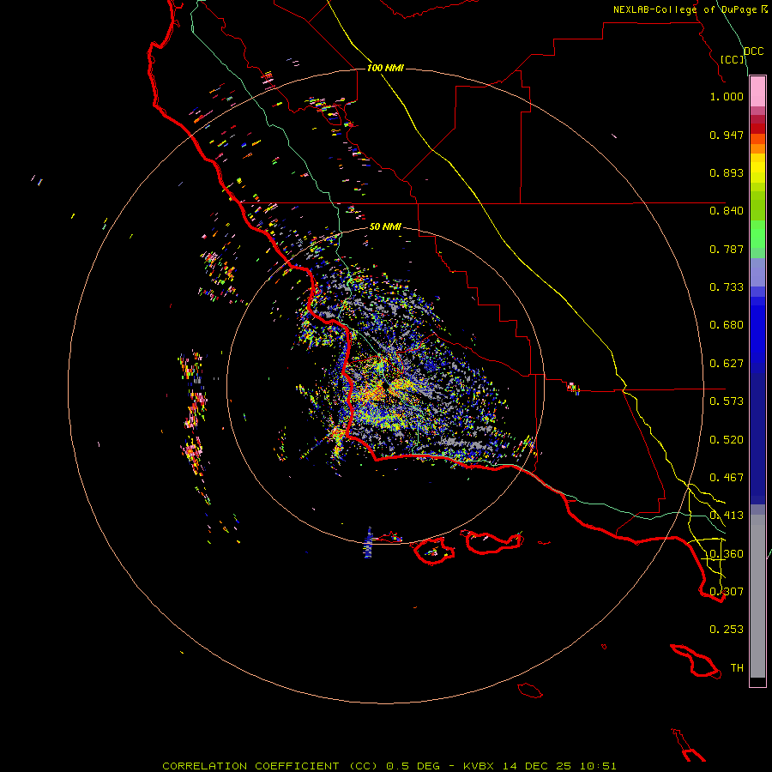Select the 0.360 scale value
This screenshot has height=772, width=772.
click(x=727, y=554)
